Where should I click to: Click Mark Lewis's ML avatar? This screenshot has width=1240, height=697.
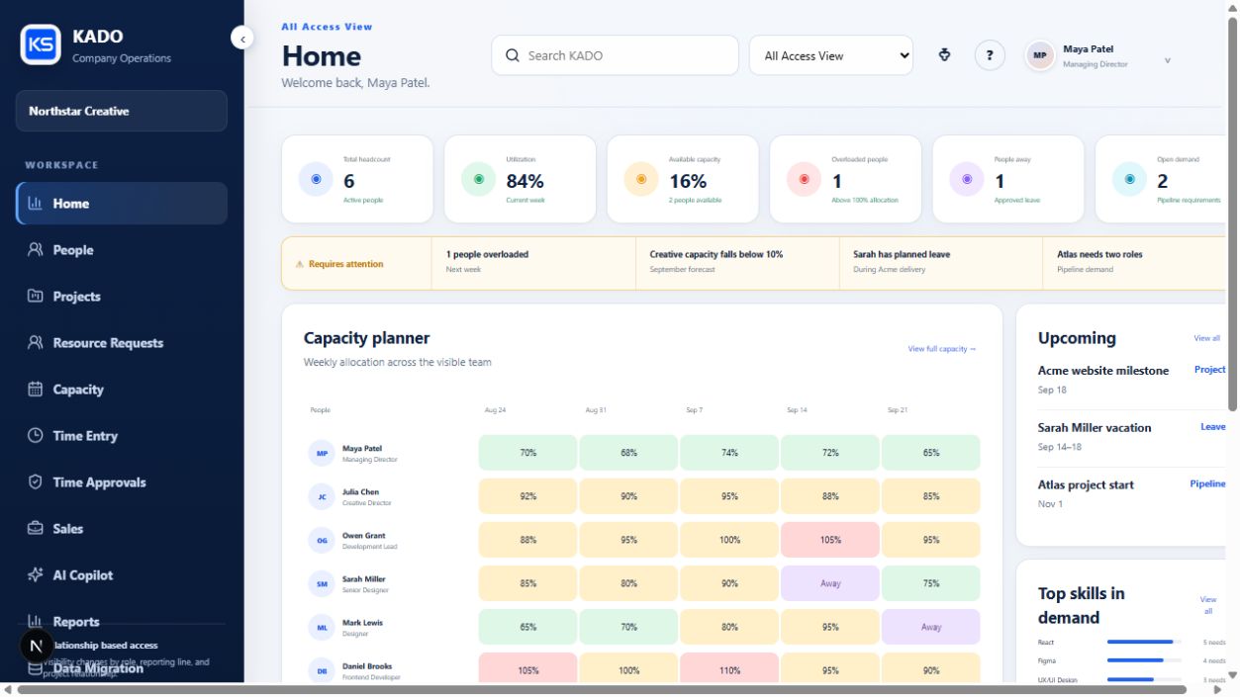coord(322,628)
